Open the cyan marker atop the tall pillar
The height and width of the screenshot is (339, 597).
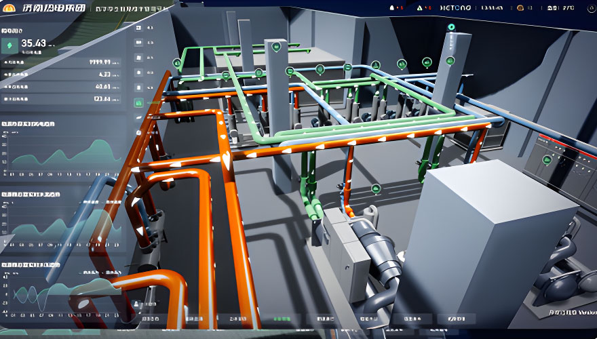[x=451, y=27]
